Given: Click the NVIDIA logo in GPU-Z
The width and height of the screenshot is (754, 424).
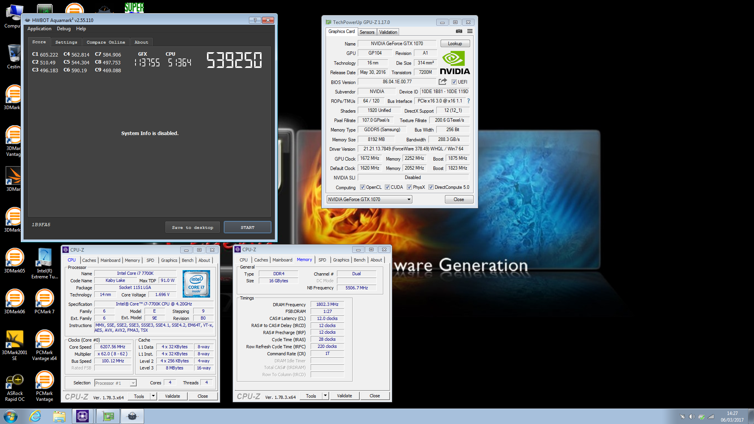Looking at the screenshot, I should tap(455, 63).
